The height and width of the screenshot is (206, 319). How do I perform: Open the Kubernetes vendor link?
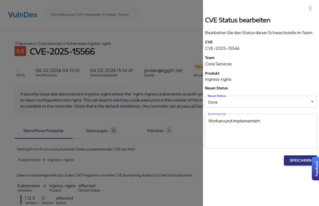click(29, 159)
